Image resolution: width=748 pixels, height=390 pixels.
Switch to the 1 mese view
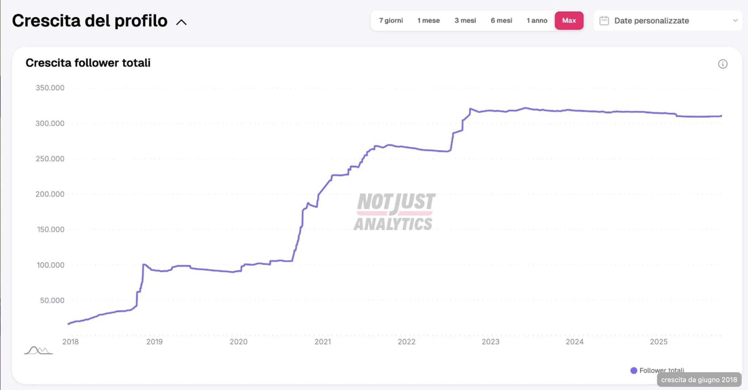428,21
